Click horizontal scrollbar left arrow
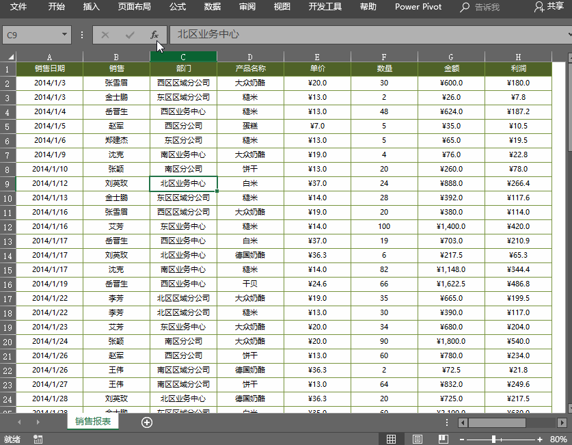 click(463, 422)
